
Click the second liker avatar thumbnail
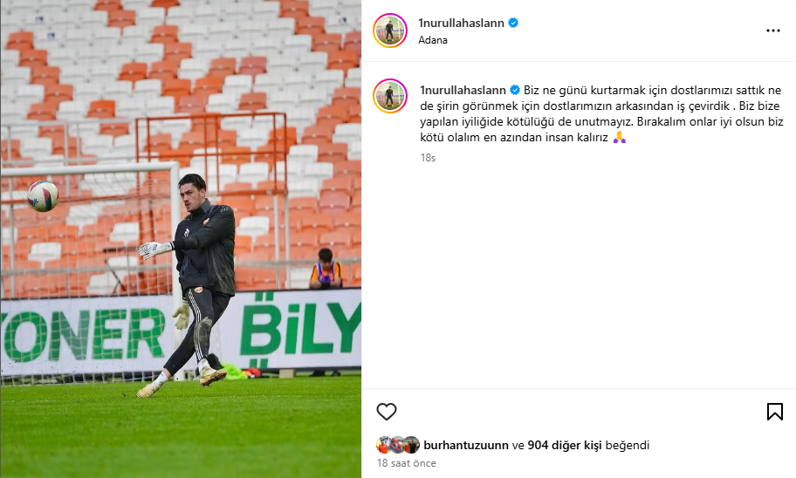399,445
